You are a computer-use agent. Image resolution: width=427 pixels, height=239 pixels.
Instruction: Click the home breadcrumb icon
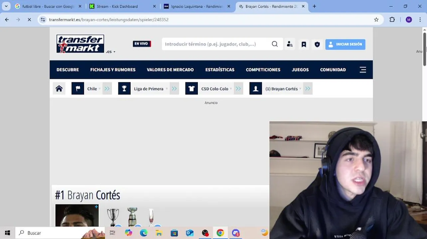pos(59,89)
